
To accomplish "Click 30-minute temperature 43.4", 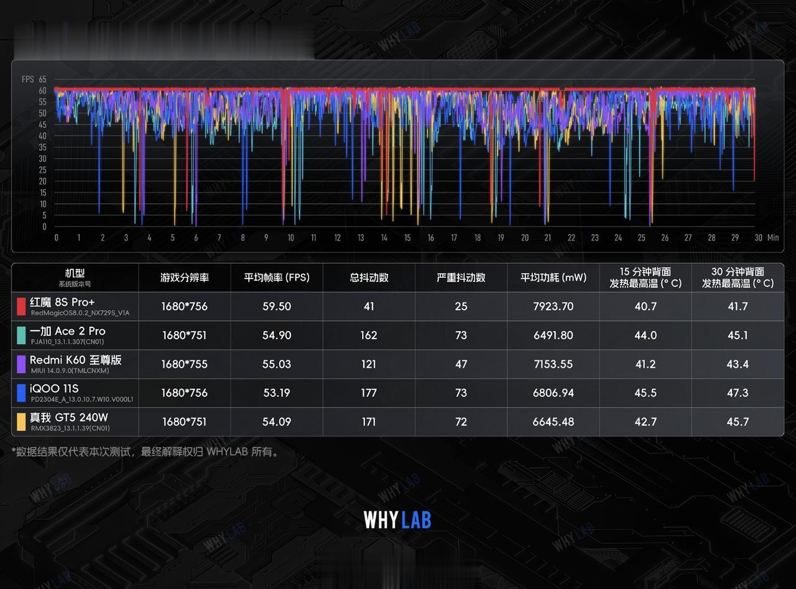I will coord(738,364).
